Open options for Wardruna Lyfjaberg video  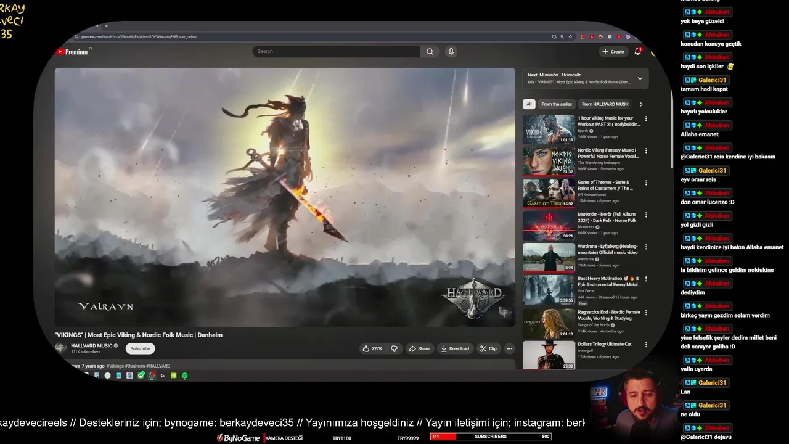tap(646, 247)
